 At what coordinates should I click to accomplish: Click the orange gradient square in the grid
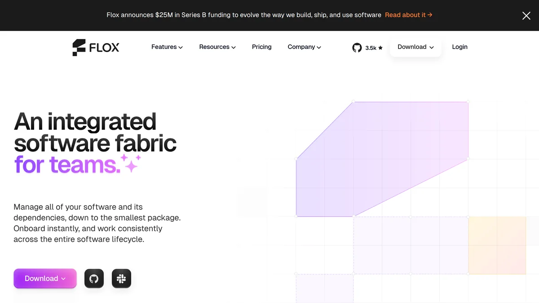pos(497,245)
